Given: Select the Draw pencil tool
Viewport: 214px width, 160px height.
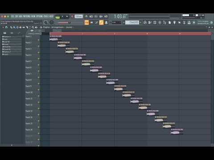Looking at the screenshot, I should (x=11, y=27).
